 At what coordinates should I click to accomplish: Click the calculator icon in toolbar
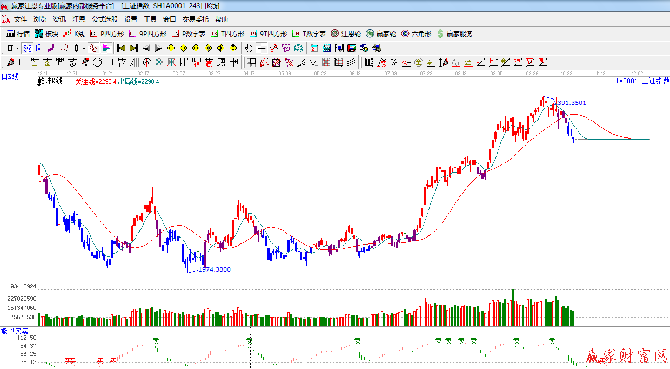[x=326, y=48]
